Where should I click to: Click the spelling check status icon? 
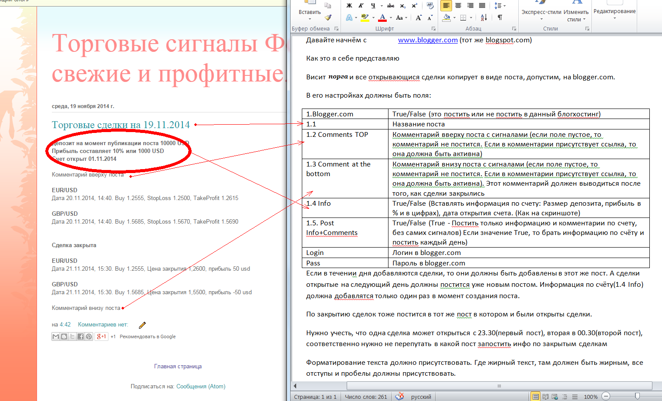click(399, 396)
